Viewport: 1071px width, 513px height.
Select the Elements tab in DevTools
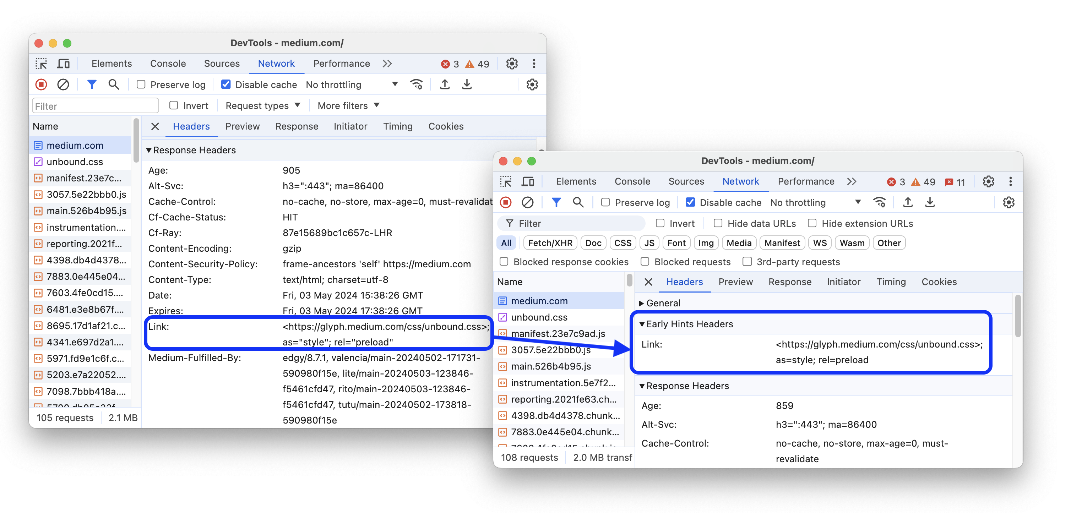click(112, 64)
